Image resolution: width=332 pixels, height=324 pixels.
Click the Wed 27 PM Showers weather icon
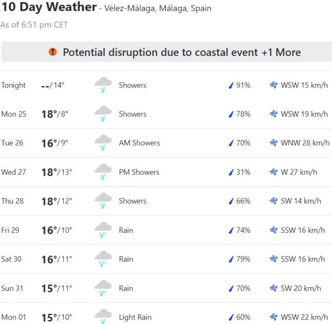click(103, 172)
